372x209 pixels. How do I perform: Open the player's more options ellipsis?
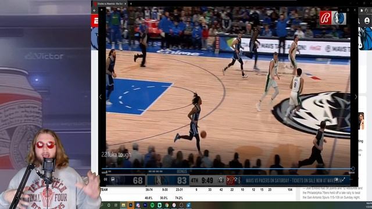350,179
